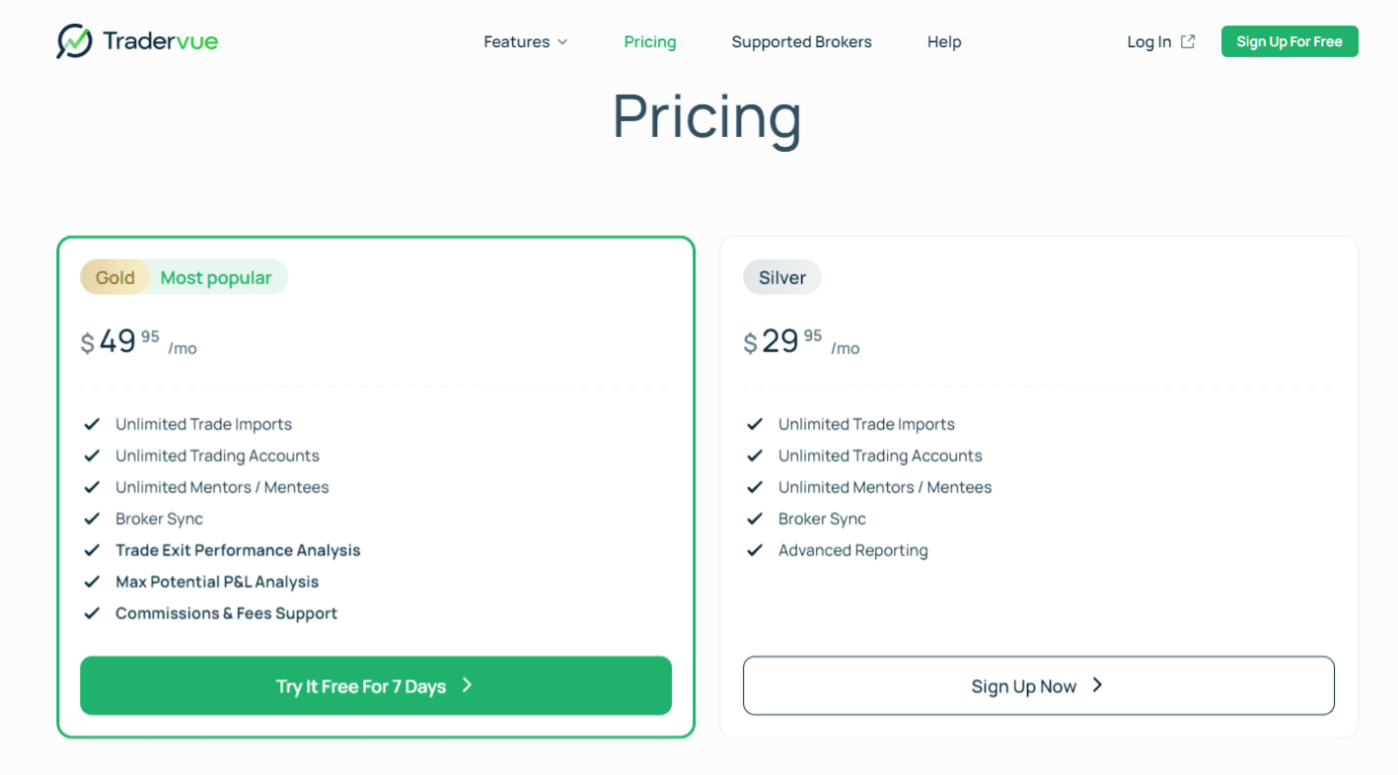Click the checkmark beside Broker Sync in Gold plan

(x=92, y=519)
